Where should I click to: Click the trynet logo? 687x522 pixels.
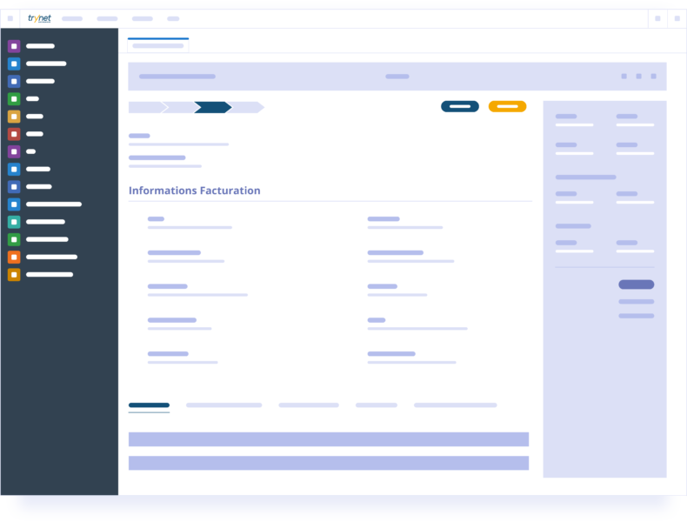39,18
